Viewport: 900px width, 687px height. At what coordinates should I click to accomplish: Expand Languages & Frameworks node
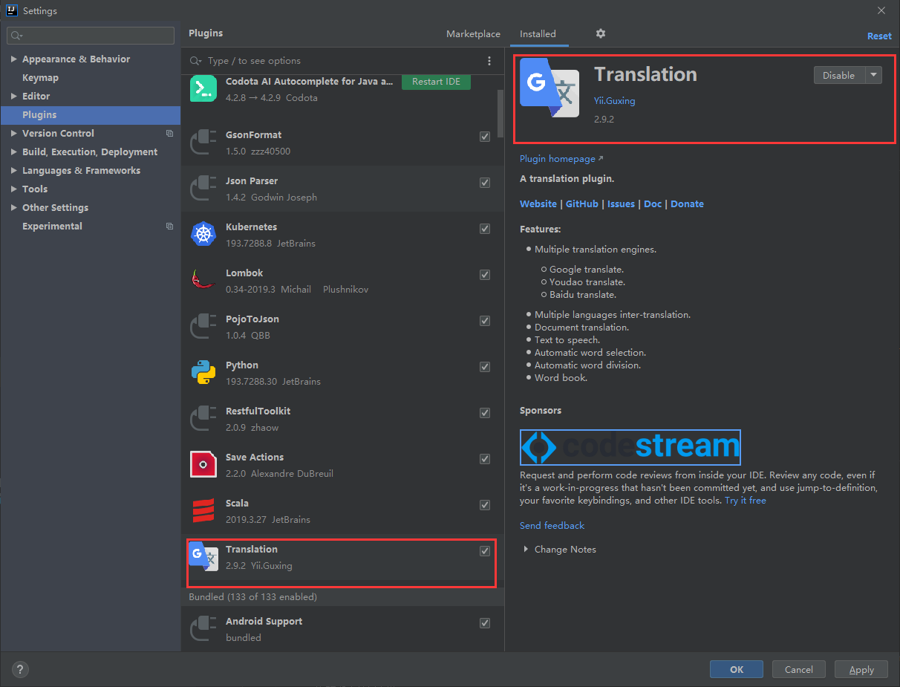pyautogui.click(x=14, y=171)
